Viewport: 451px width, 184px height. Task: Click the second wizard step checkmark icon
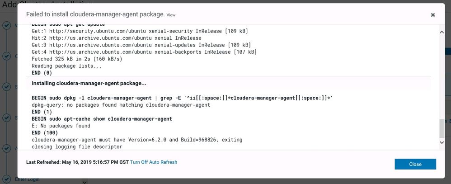click(x=7, y=56)
